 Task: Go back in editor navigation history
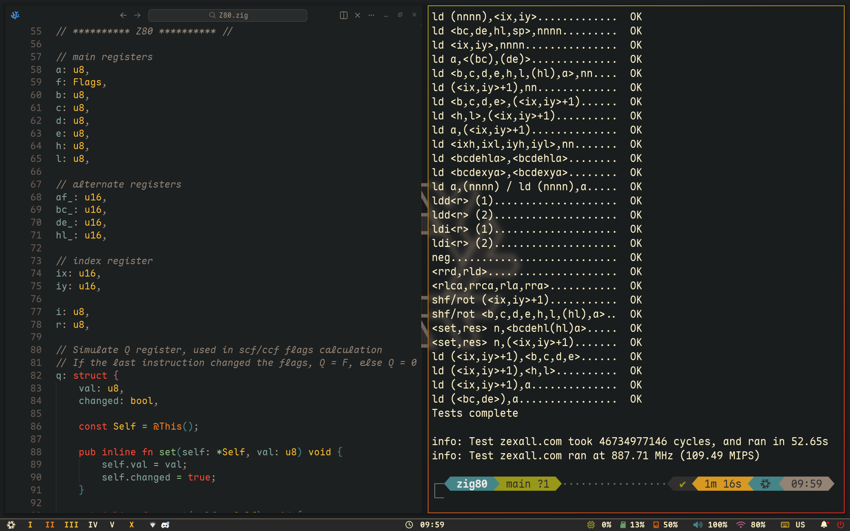click(123, 15)
